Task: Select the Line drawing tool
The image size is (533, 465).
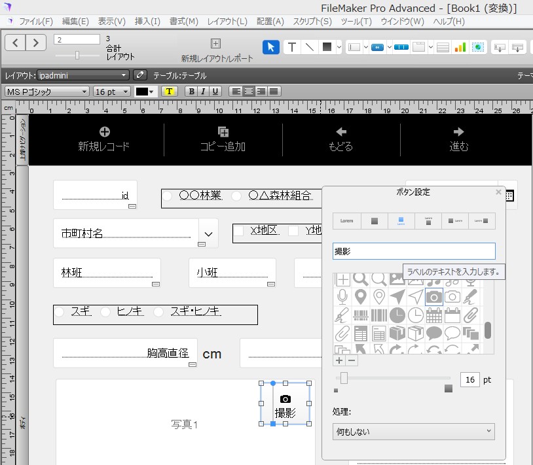Action: [309, 47]
